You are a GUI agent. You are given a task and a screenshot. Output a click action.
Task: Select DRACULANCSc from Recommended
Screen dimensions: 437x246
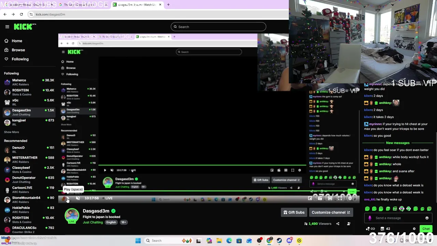coord(29,230)
